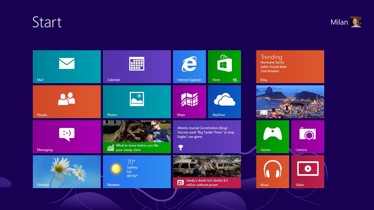The image size is (374, 210).
Task: Open the Desktop tile with daisies
Action: [67, 172]
